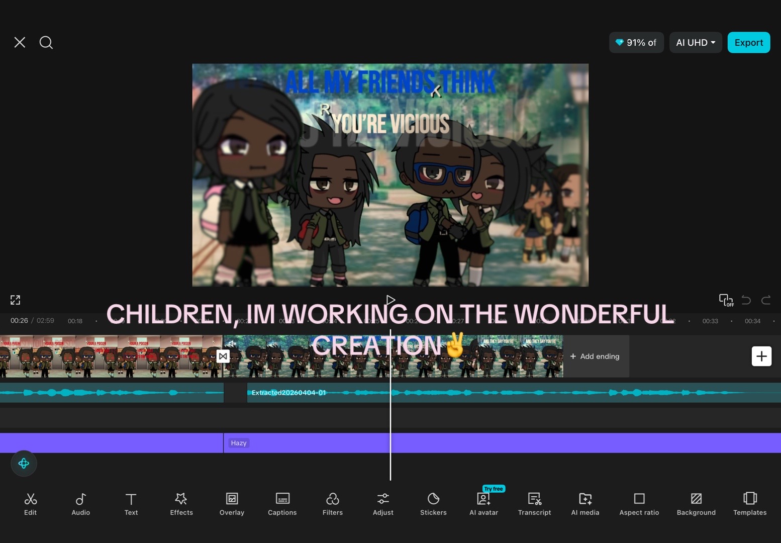This screenshot has height=543, width=781.
Task: Click the video preview canvas
Action: pyautogui.click(x=390, y=175)
